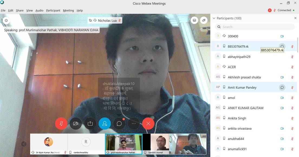
Task: Open more options ellipsis button
Action: coord(134,123)
